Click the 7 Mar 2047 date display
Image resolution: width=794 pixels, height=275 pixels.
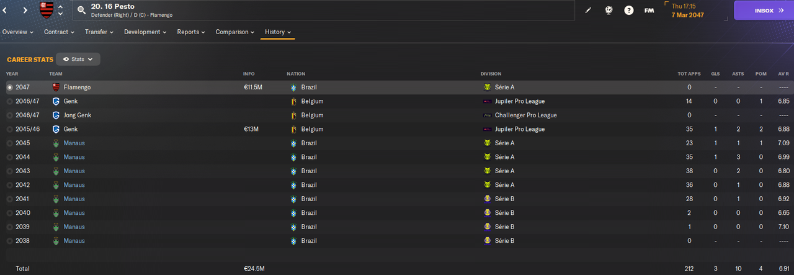click(690, 14)
